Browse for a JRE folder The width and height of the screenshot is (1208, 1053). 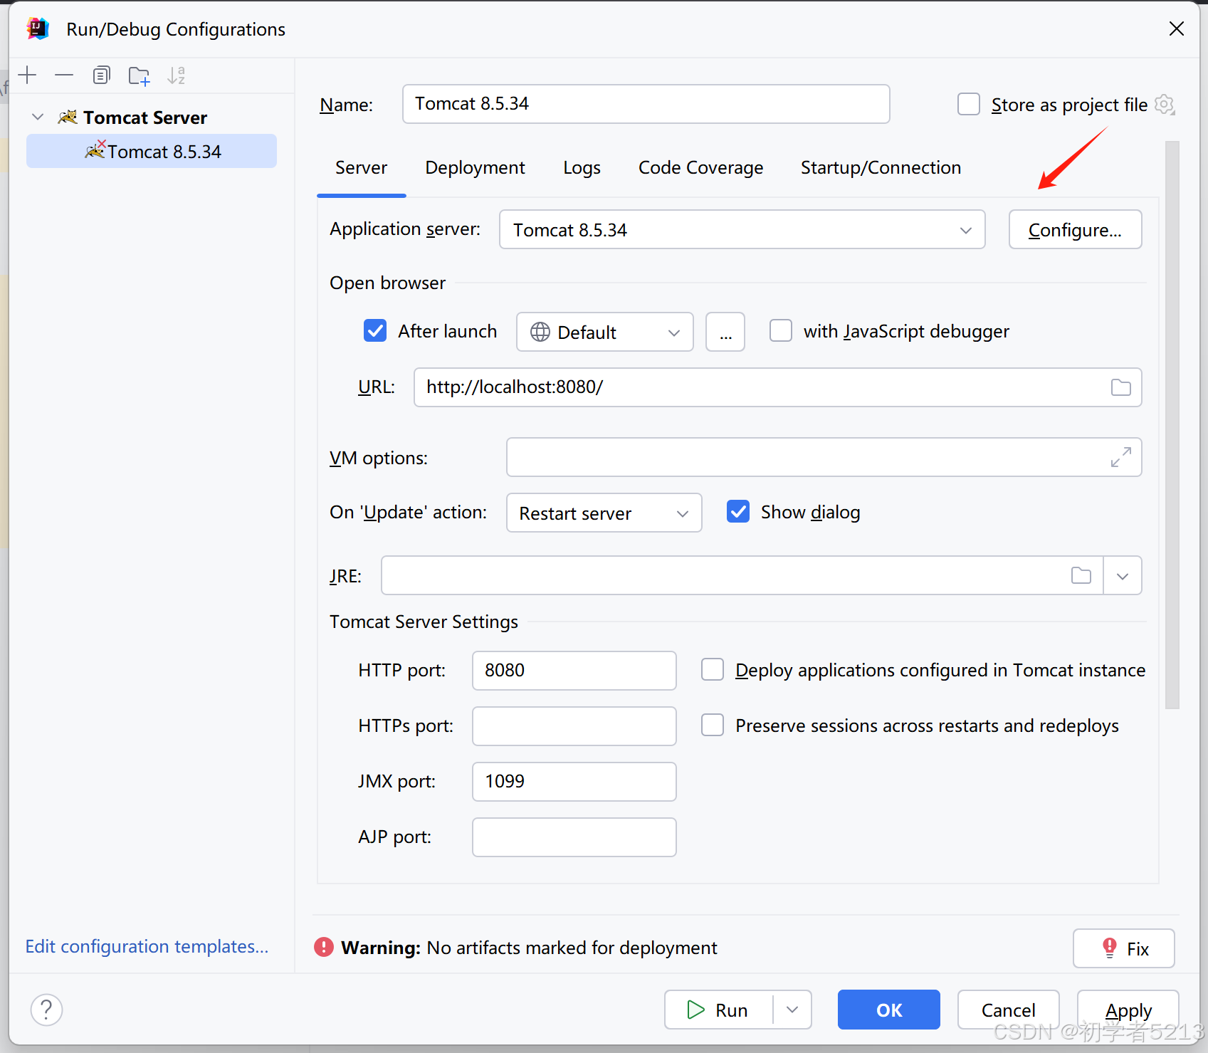click(1081, 575)
